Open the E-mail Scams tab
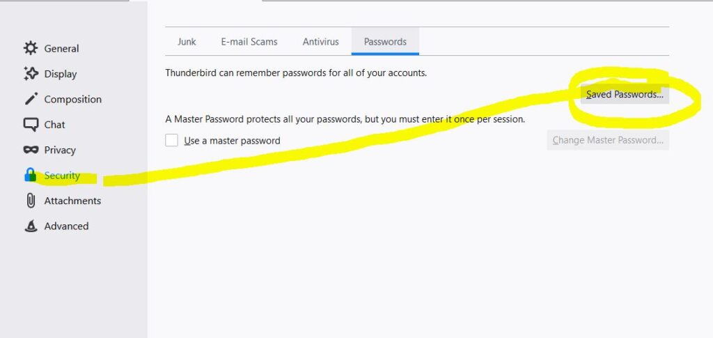Image resolution: width=713 pixels, height=338 pixels. pos(249,41)
